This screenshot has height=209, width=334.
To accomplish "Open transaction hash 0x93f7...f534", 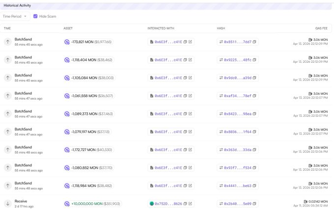I will pos(238,168).
